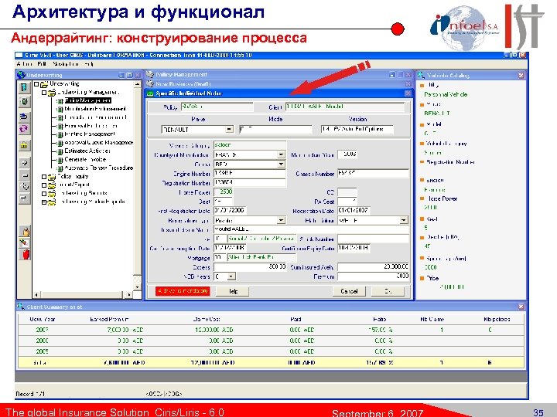Click the 'Earned Premium' column header
Image resolution: width=557 pixels, height=417 pixels.
pos(109,319)
